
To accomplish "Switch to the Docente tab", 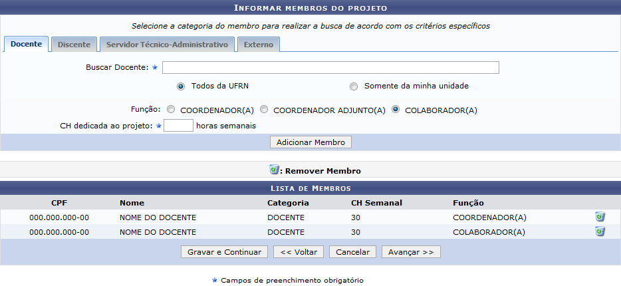I will (x=26, y=44).
